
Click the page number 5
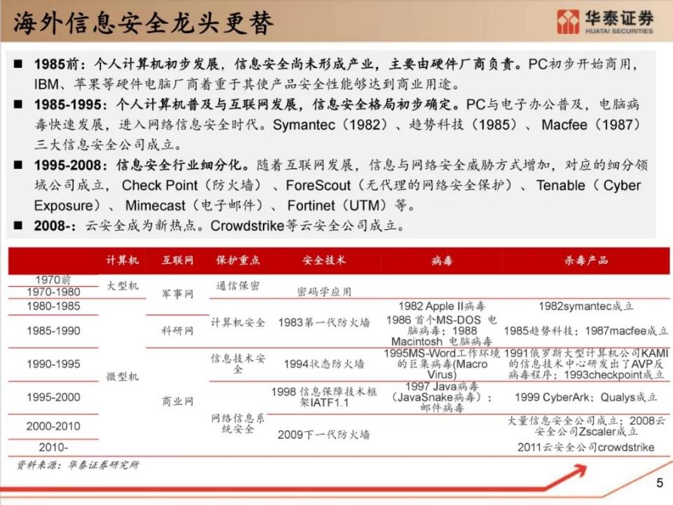pos(660,483)
